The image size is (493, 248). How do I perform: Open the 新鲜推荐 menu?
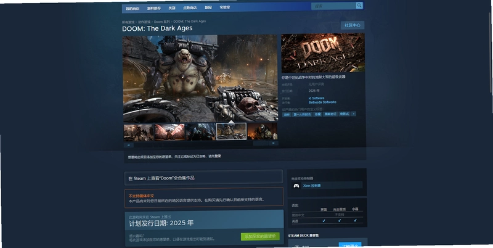pos(153,8)
